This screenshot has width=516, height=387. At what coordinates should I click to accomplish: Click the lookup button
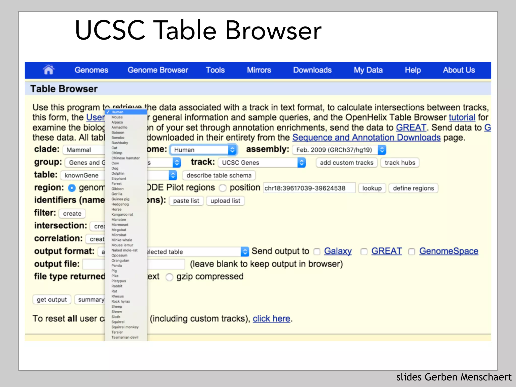point(372,188)
